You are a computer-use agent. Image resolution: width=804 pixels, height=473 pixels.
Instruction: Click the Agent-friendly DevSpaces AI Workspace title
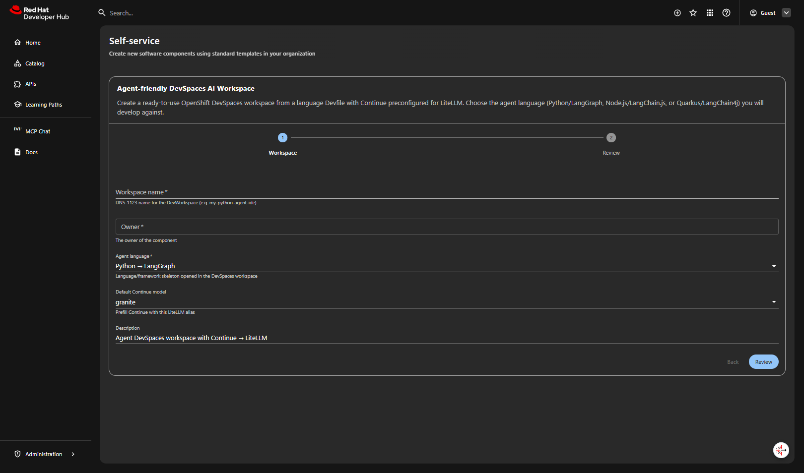(x=186, y=88)
